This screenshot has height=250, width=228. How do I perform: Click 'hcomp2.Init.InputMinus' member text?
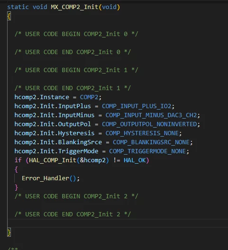pos(55,115)
